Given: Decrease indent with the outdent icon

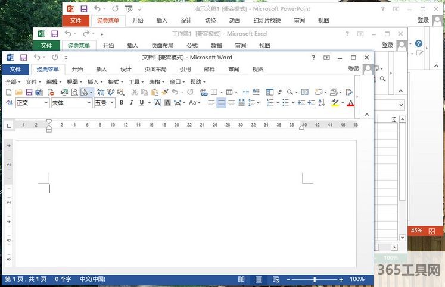Looking at the screenshot, I should coord(301,102).
